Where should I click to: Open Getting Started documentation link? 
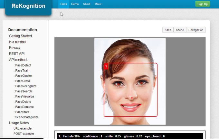[x=20, y=36]
